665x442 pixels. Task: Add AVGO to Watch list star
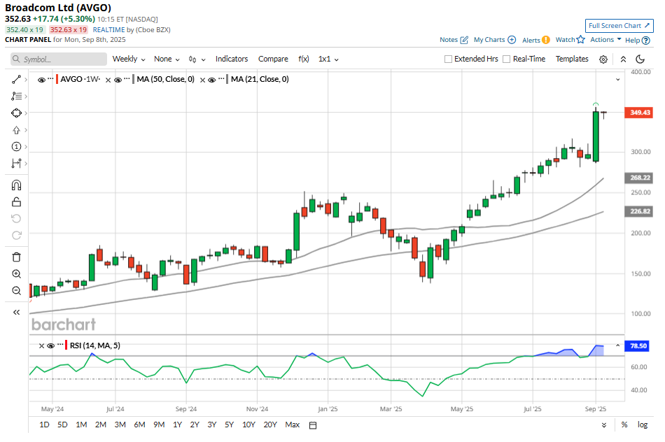[580, 40]
